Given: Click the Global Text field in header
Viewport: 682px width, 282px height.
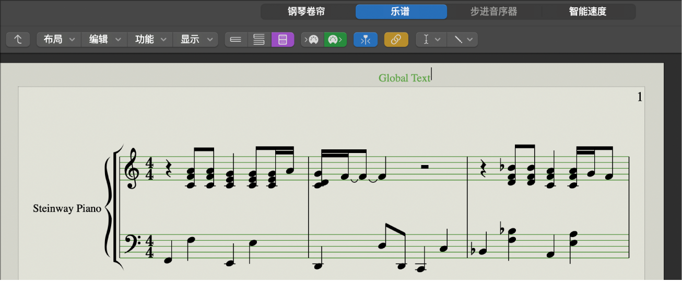Looking at the screenshot, I should [404, 78].
